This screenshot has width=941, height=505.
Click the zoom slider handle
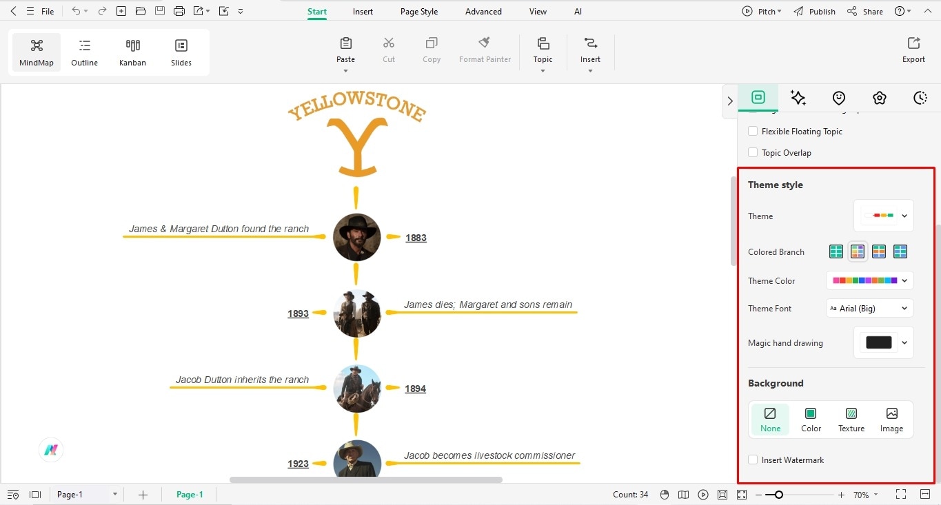[x=778, y=495]
